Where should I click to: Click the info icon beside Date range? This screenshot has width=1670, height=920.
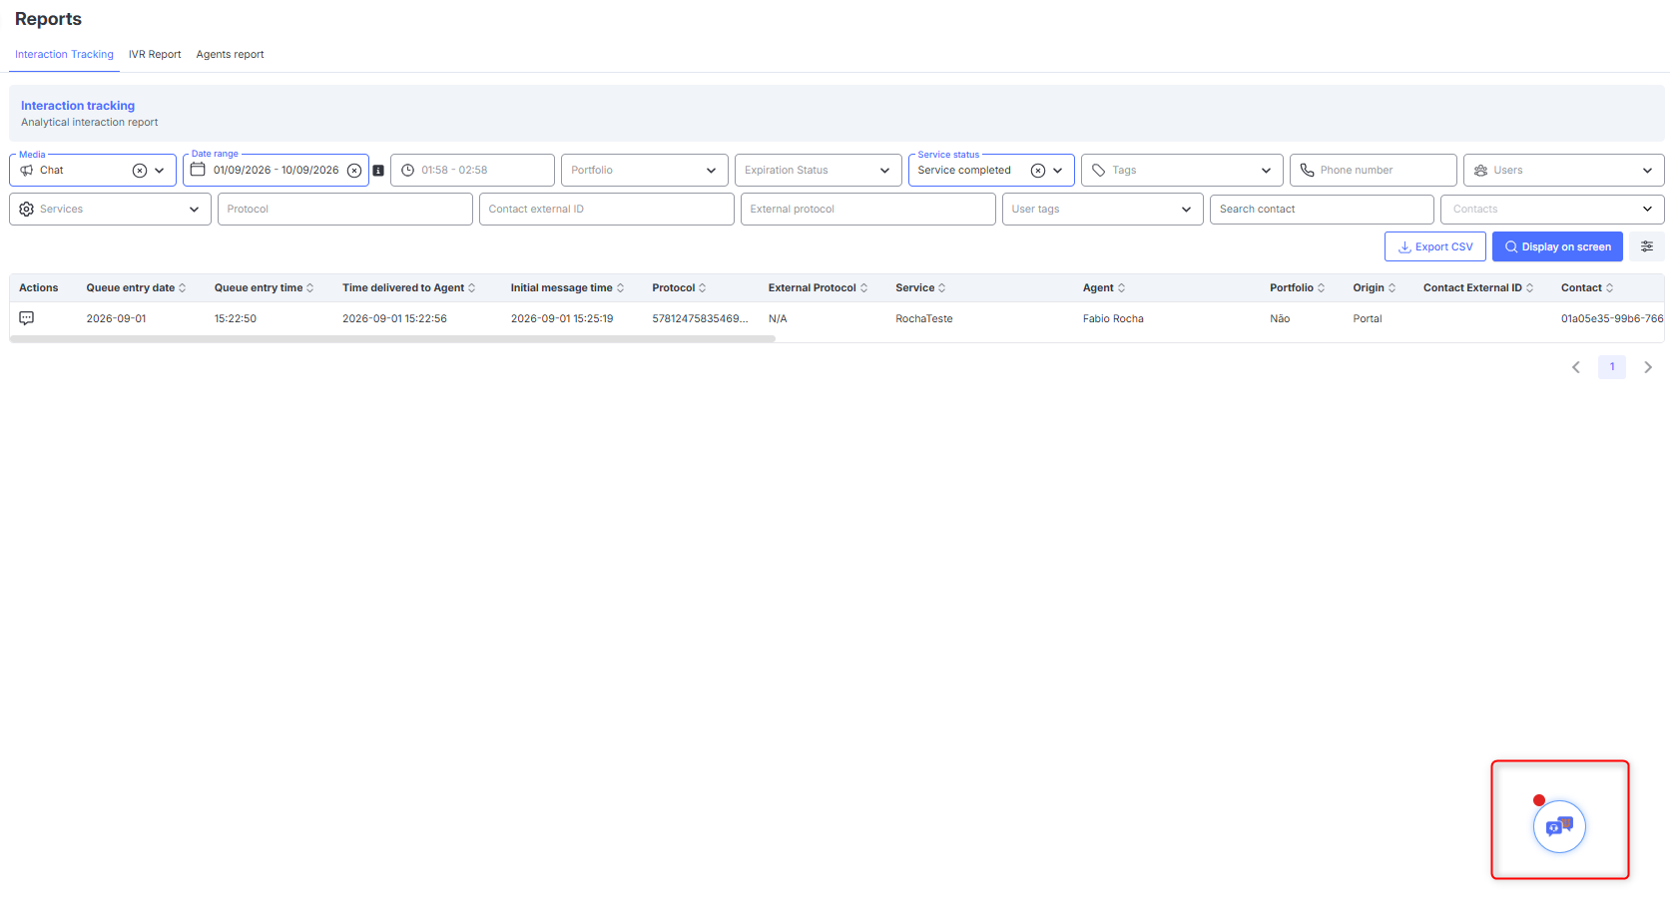pos(378,171)
